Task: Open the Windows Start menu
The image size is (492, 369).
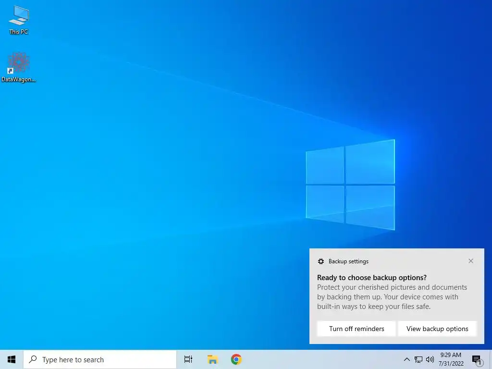Action: pos(12,359)
